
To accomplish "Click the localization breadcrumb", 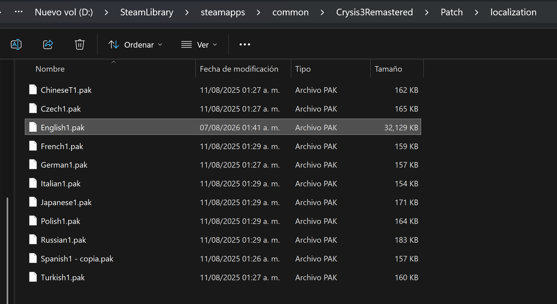I will pyautogui.click(x=513, y=12).
